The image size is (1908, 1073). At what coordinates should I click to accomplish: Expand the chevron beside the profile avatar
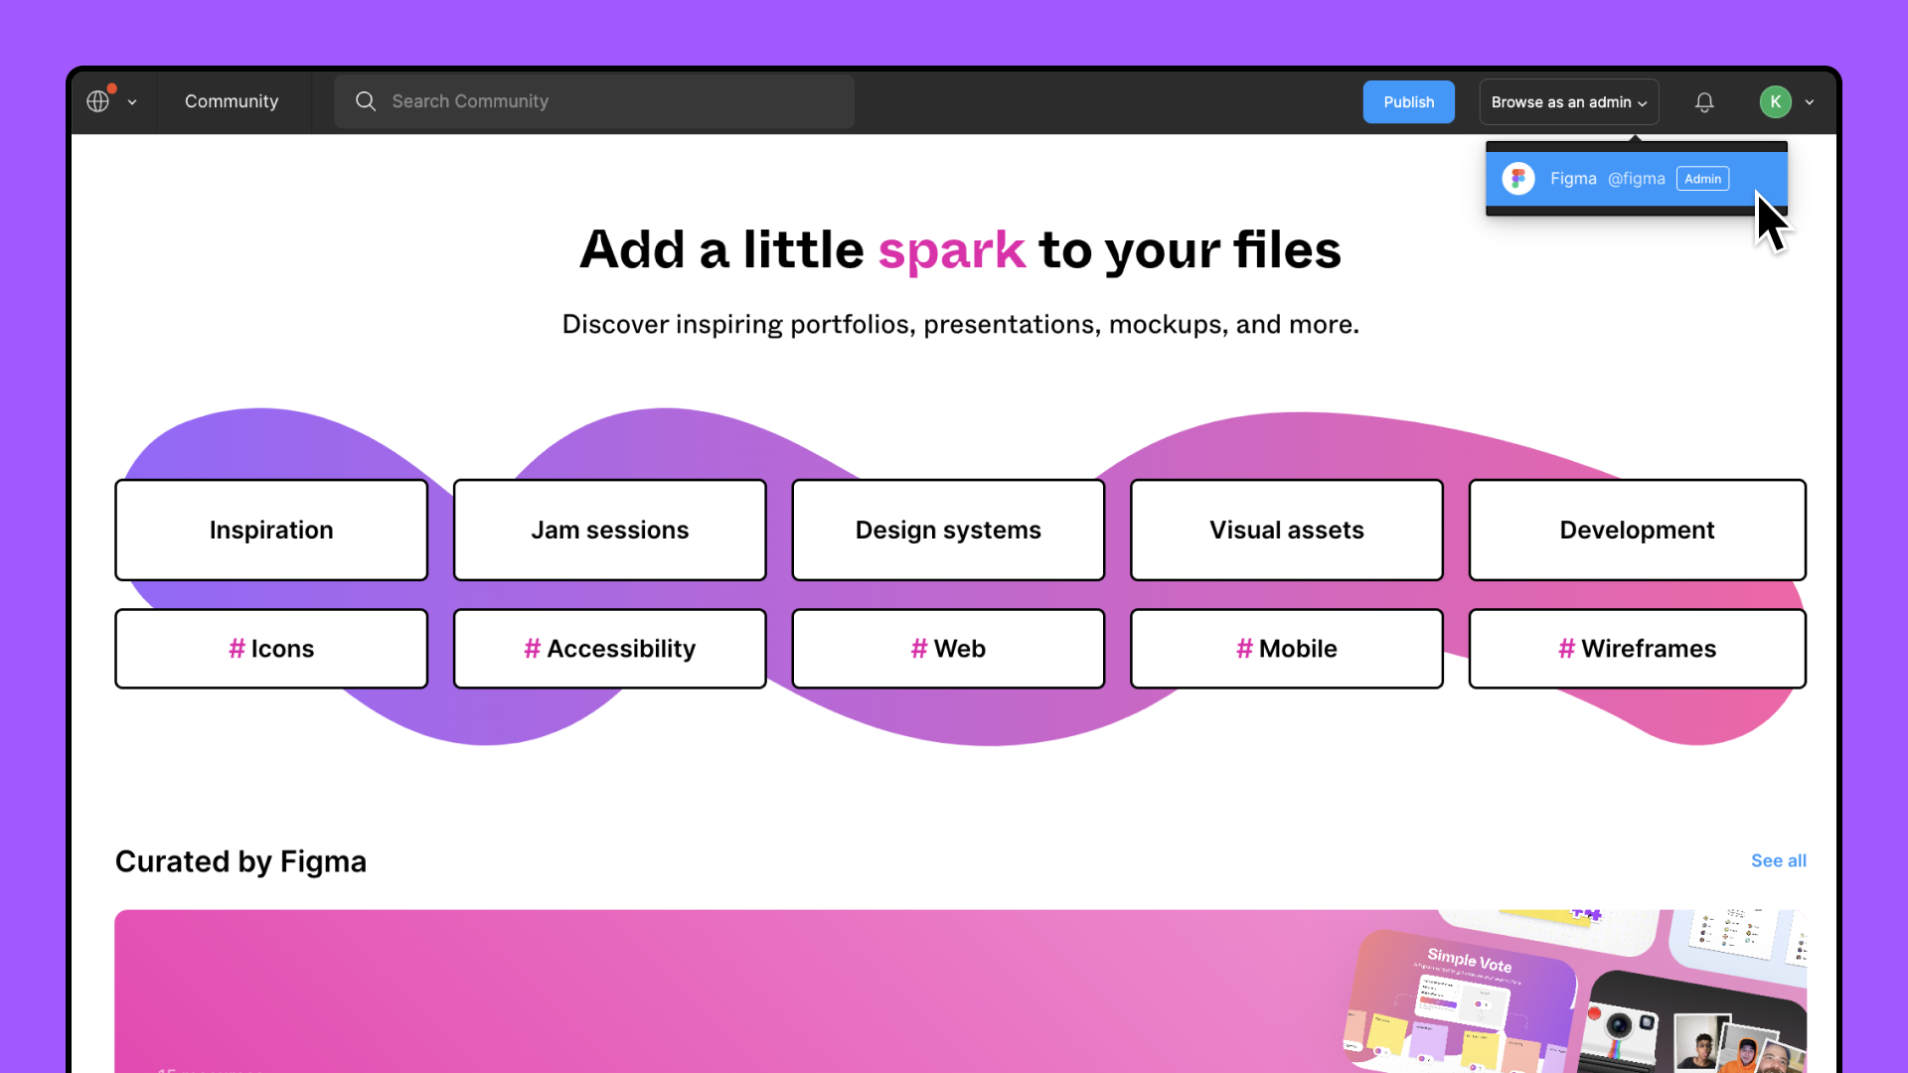(1811, 101)
